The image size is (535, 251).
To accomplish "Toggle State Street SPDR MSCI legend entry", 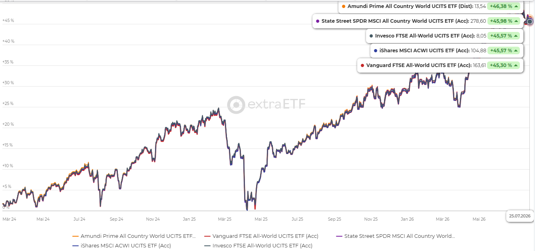I will point(395,236).
